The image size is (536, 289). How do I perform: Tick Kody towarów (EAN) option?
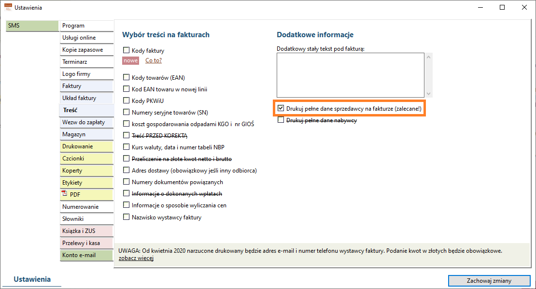pyautogui.click(x=126, y=77)
